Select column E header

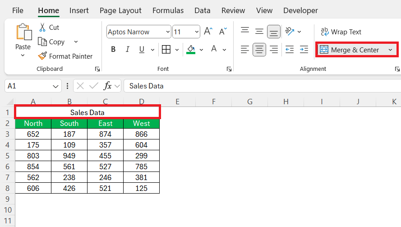(x=177, y=102)
